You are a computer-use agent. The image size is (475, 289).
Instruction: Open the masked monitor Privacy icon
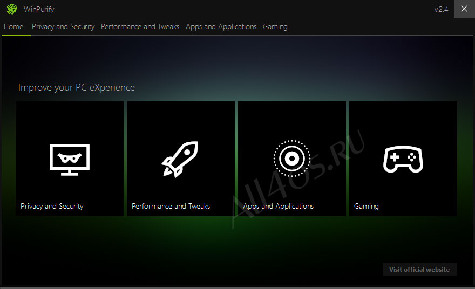point(70,160)
